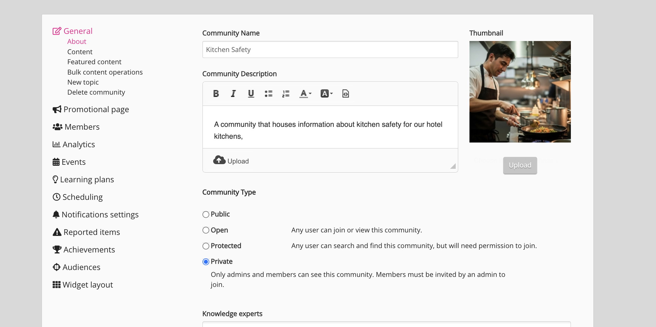Select the Public community type
Viewport: 656px width, 327px height.
pyautogui.click(x=206, y=215)
